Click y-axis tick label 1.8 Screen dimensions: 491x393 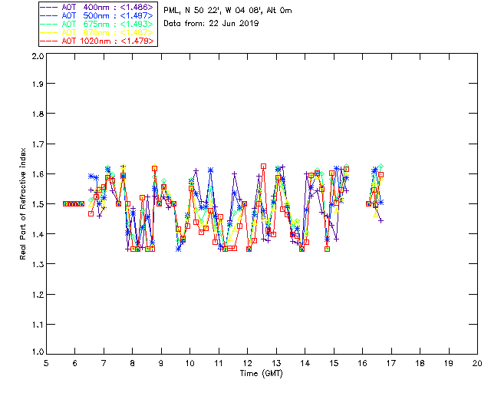[x=38, y=114]
